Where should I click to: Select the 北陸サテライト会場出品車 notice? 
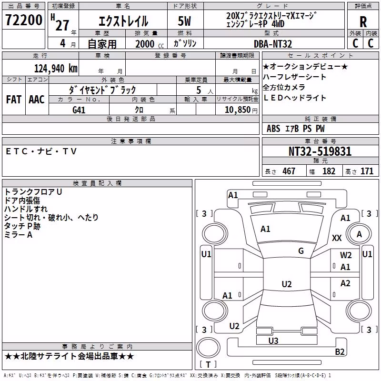[x=69, y=356]
